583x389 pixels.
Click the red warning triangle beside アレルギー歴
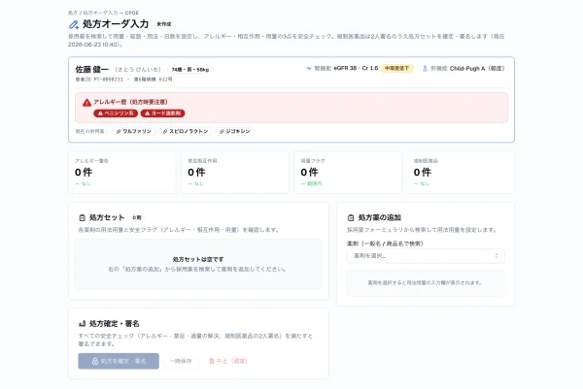click(x=86, y=103)
